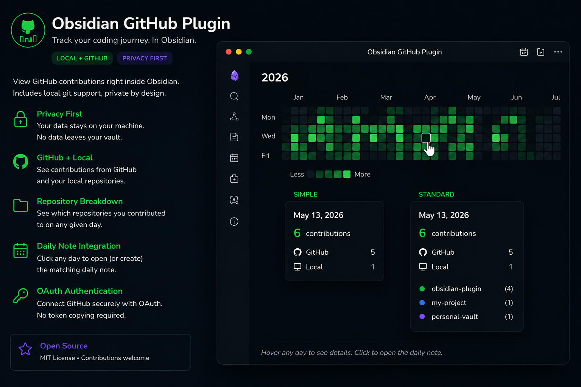Viewport: 581px width, 387px height.
Task: Click the GitHub icon in the STANDARD card
Action: 423,252
